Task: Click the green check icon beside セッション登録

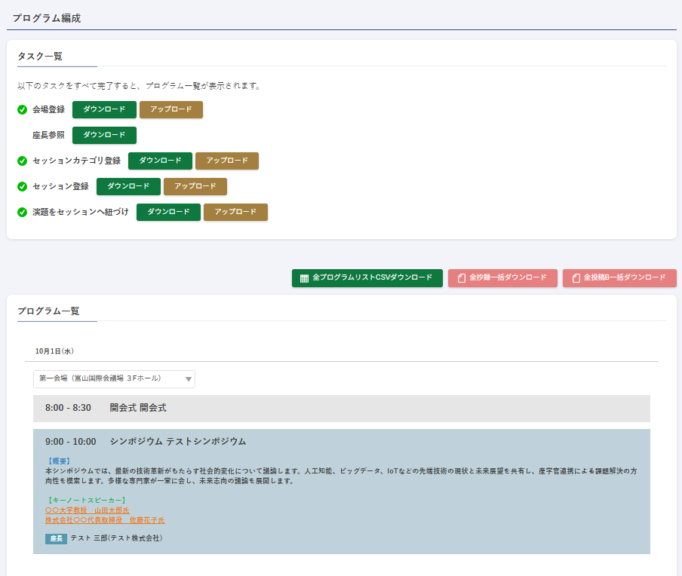Action: [x=23, y=186]
